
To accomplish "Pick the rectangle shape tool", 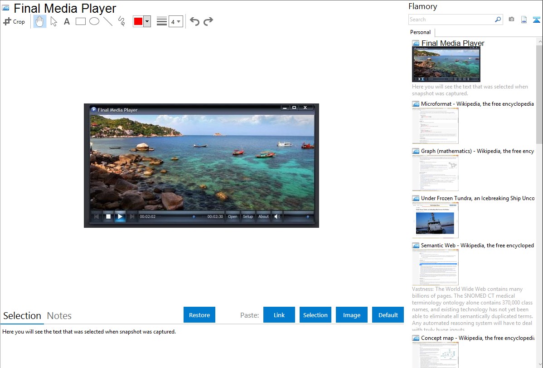I will point(80,21).
